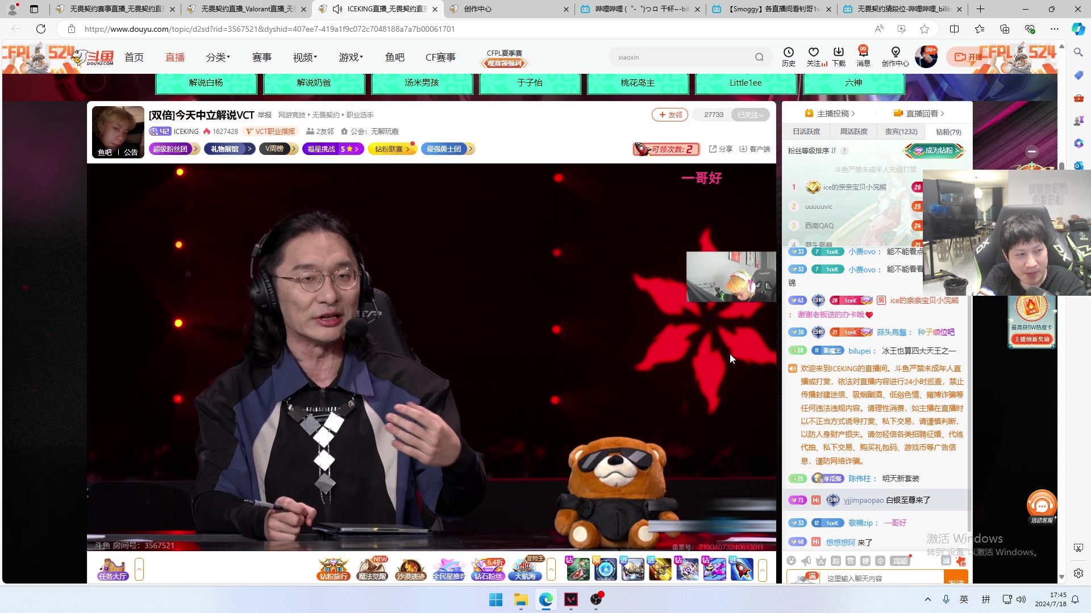
Task: Open 消息 (messages) with the 99+ badge
Action: tap(863, 56)
